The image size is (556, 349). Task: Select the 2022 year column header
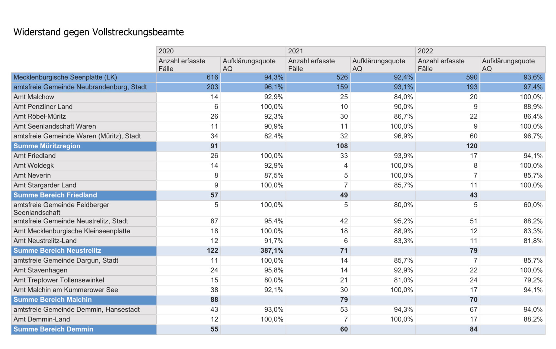[x=425, y=51]
